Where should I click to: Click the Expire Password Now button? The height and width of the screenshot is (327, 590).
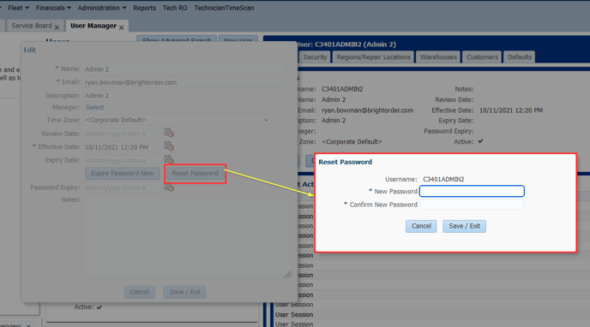click(123, 174)
